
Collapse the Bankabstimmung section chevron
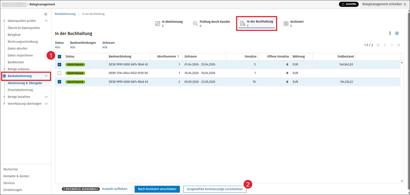(x=46, y=76)
